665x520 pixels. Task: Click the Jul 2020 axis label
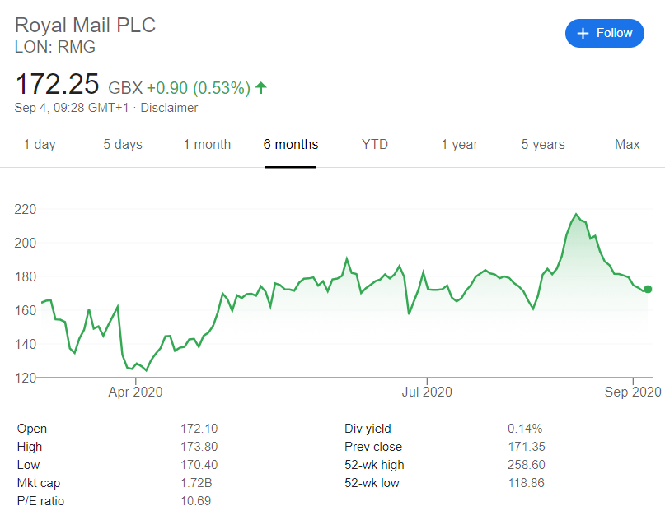[426, 392]
